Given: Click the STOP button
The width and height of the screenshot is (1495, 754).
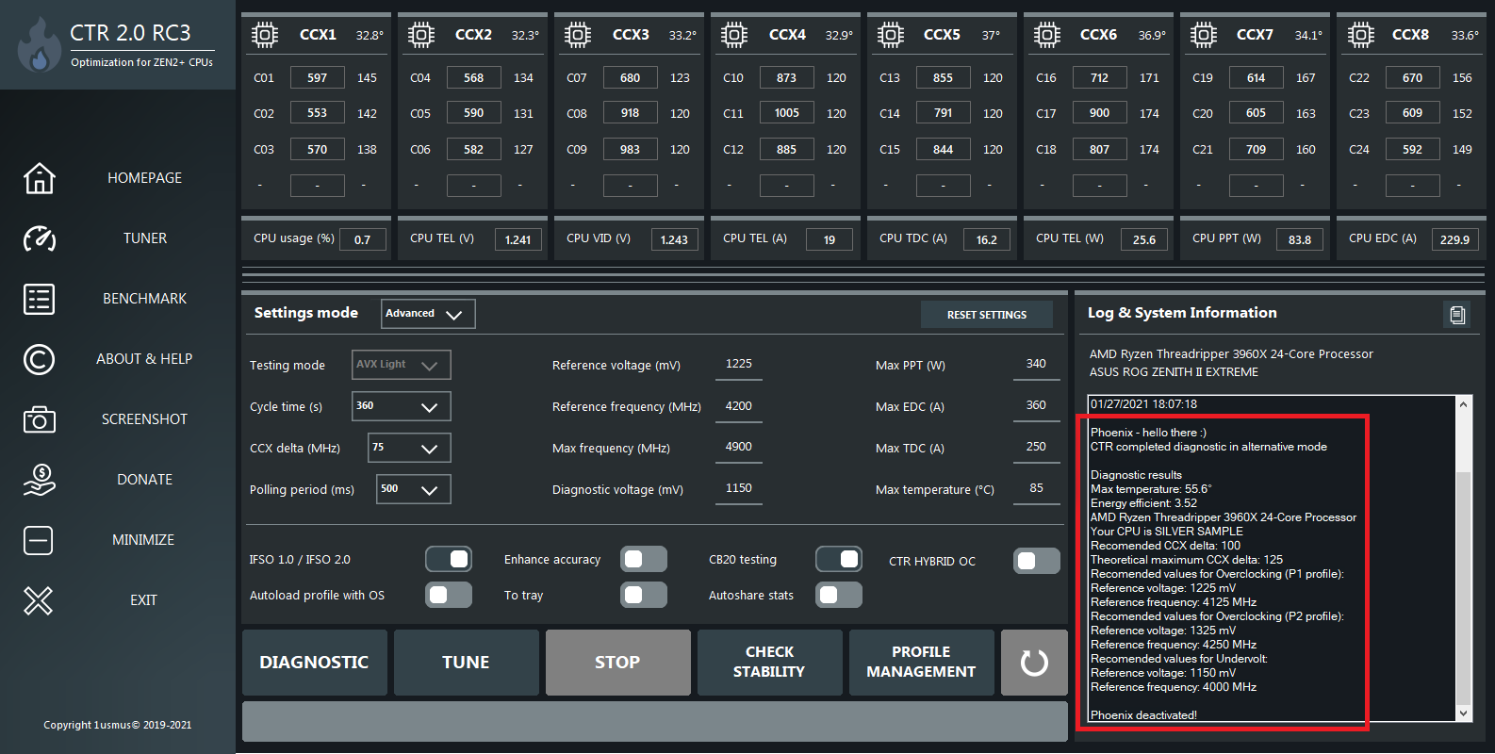Looking at the screenshot, I should click(x=617, y=663).
